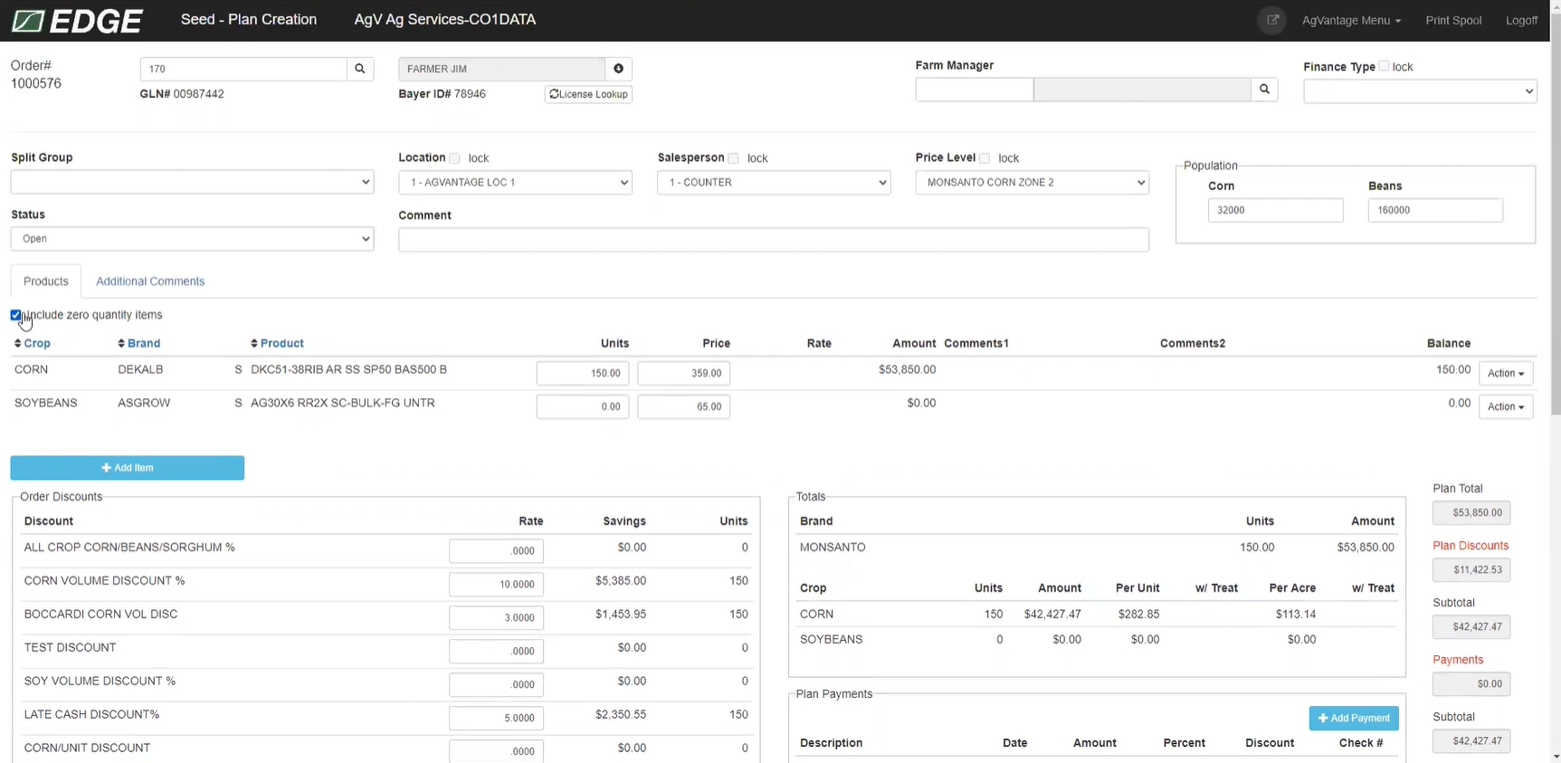Toggle the Location lock checkbox
Image resolution: width=1561 pixels, height=763 pixels.
pyautogui.click(x=455, y=158)
